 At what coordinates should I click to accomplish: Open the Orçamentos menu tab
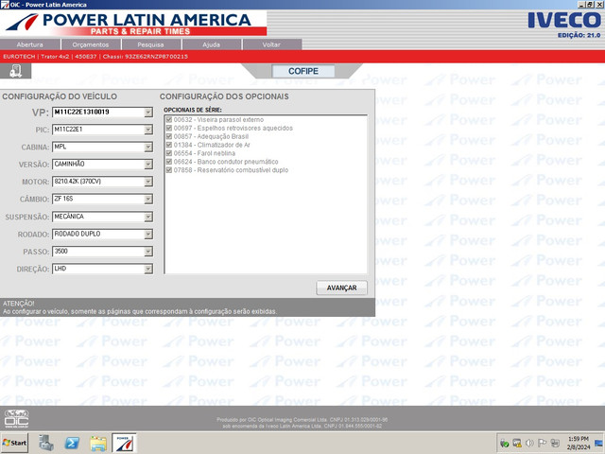(x=91, y=44)
